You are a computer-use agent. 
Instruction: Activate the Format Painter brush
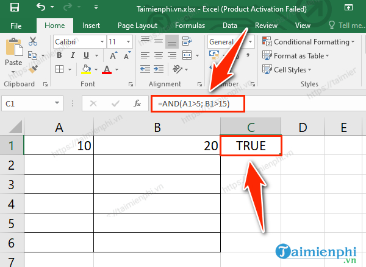[33, 69]
